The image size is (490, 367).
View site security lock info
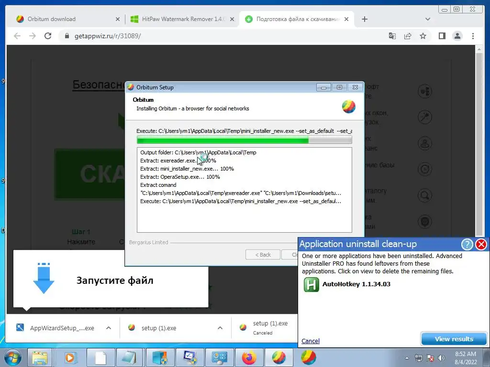coord(67,36)
